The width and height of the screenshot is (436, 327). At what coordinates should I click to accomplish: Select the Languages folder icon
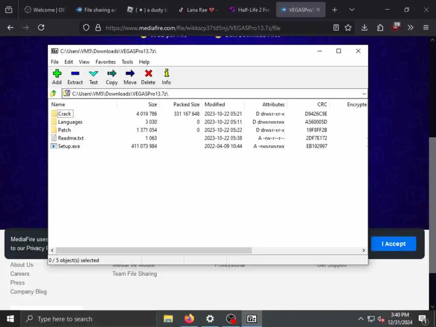pyautogui.click(x=54, y=122)
